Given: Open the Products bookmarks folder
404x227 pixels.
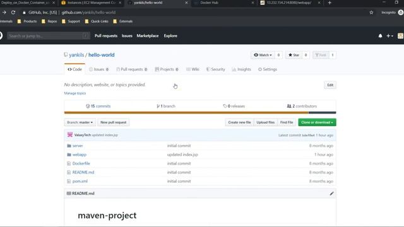Looking at the screenshot, I should (x=27, y=21).
